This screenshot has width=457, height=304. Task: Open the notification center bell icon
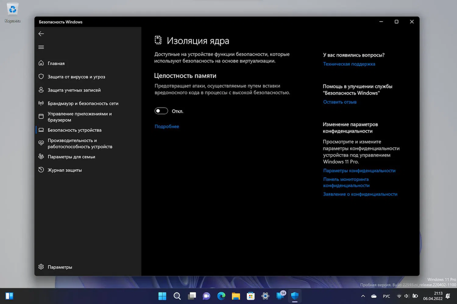click(448, 296)
